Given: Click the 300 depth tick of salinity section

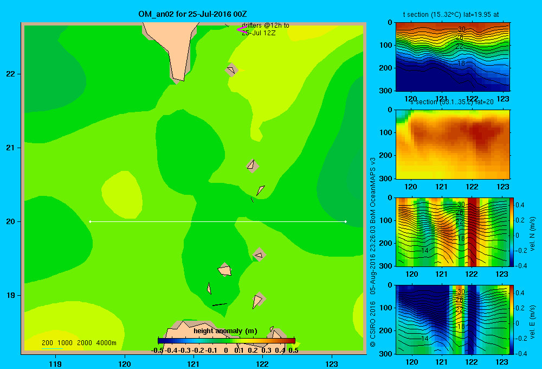Looking at the screenshot, I should point(386,179).
